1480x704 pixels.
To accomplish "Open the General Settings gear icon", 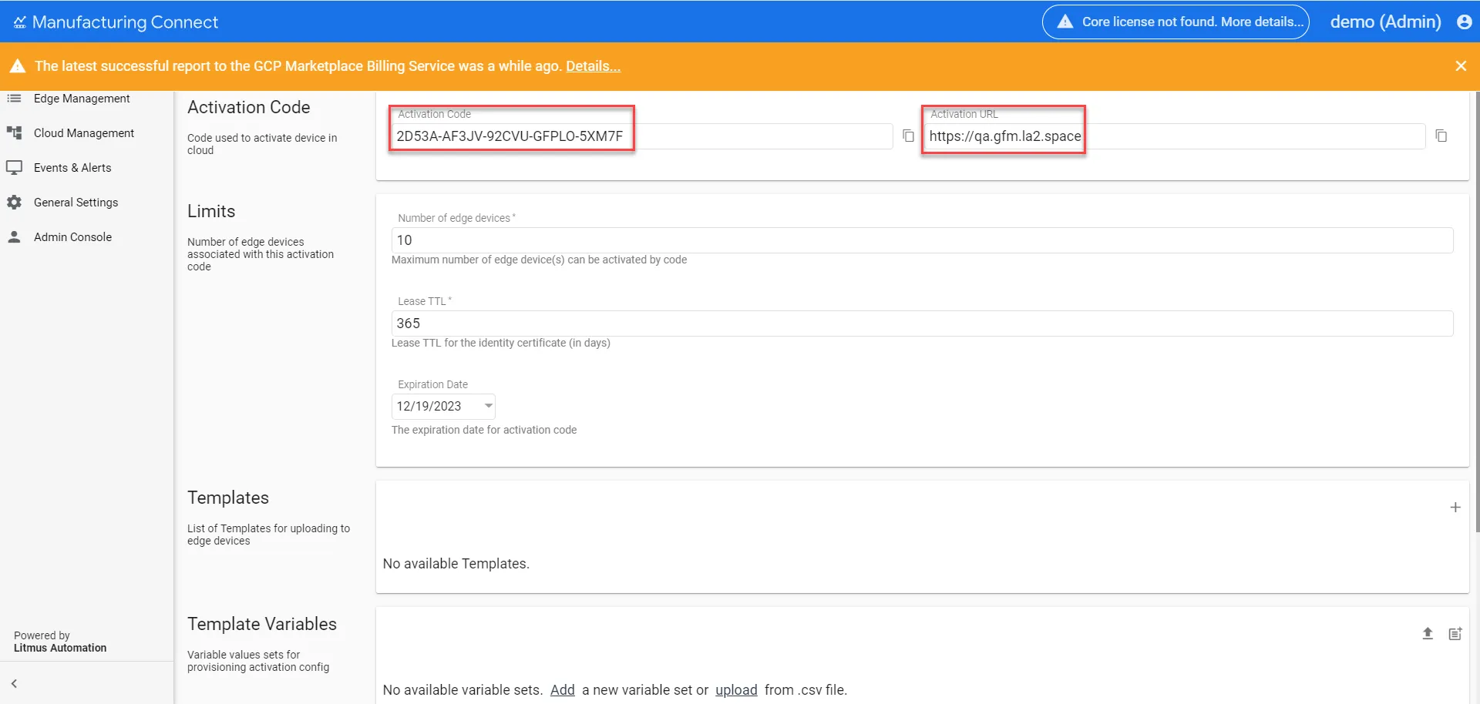I will 14,203.
